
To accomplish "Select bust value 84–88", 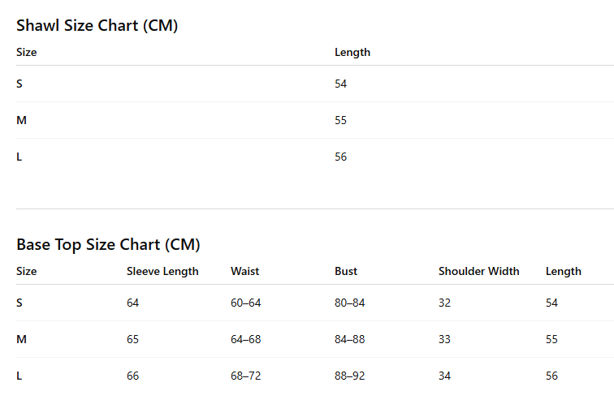I will coord(350,339).
